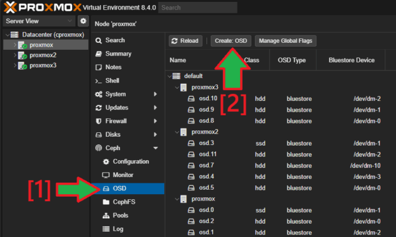Click the CephFS folder icon
Image resolution: width=396 pixels, height=237 pixels.
tap(106, 202)
